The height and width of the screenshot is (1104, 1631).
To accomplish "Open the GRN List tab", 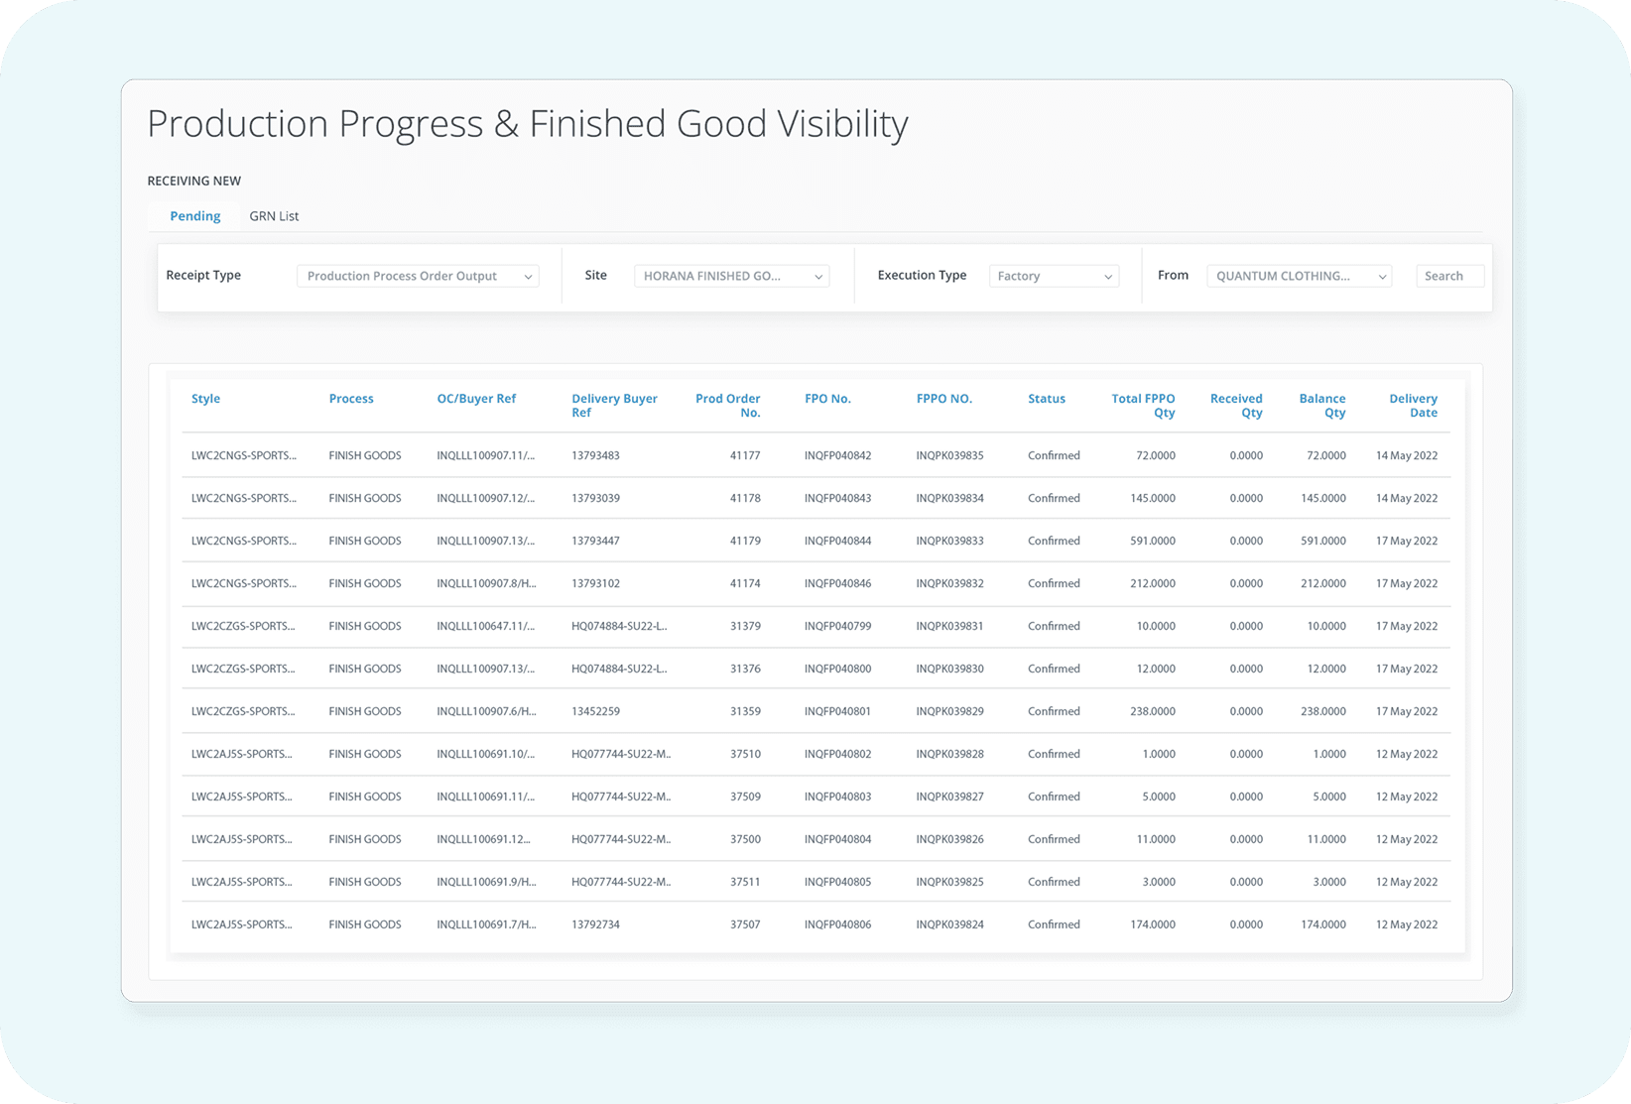I will 274,216.
